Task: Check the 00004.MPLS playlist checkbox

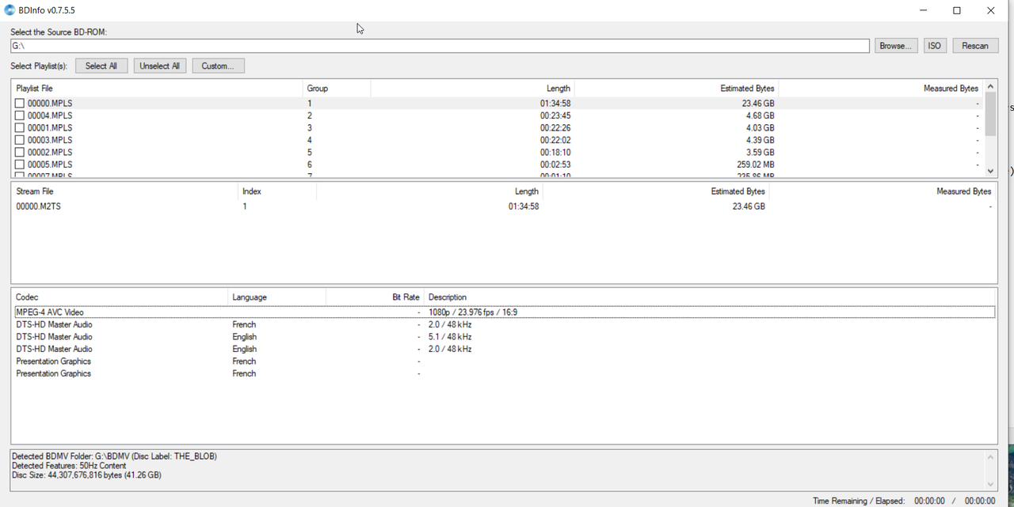Action: [20, 115]
